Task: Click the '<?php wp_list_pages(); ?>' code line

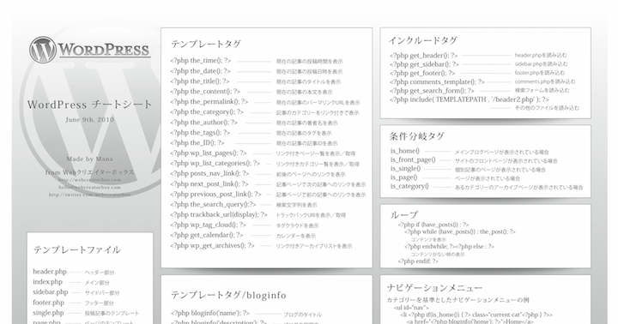Action: click(209, 153)
